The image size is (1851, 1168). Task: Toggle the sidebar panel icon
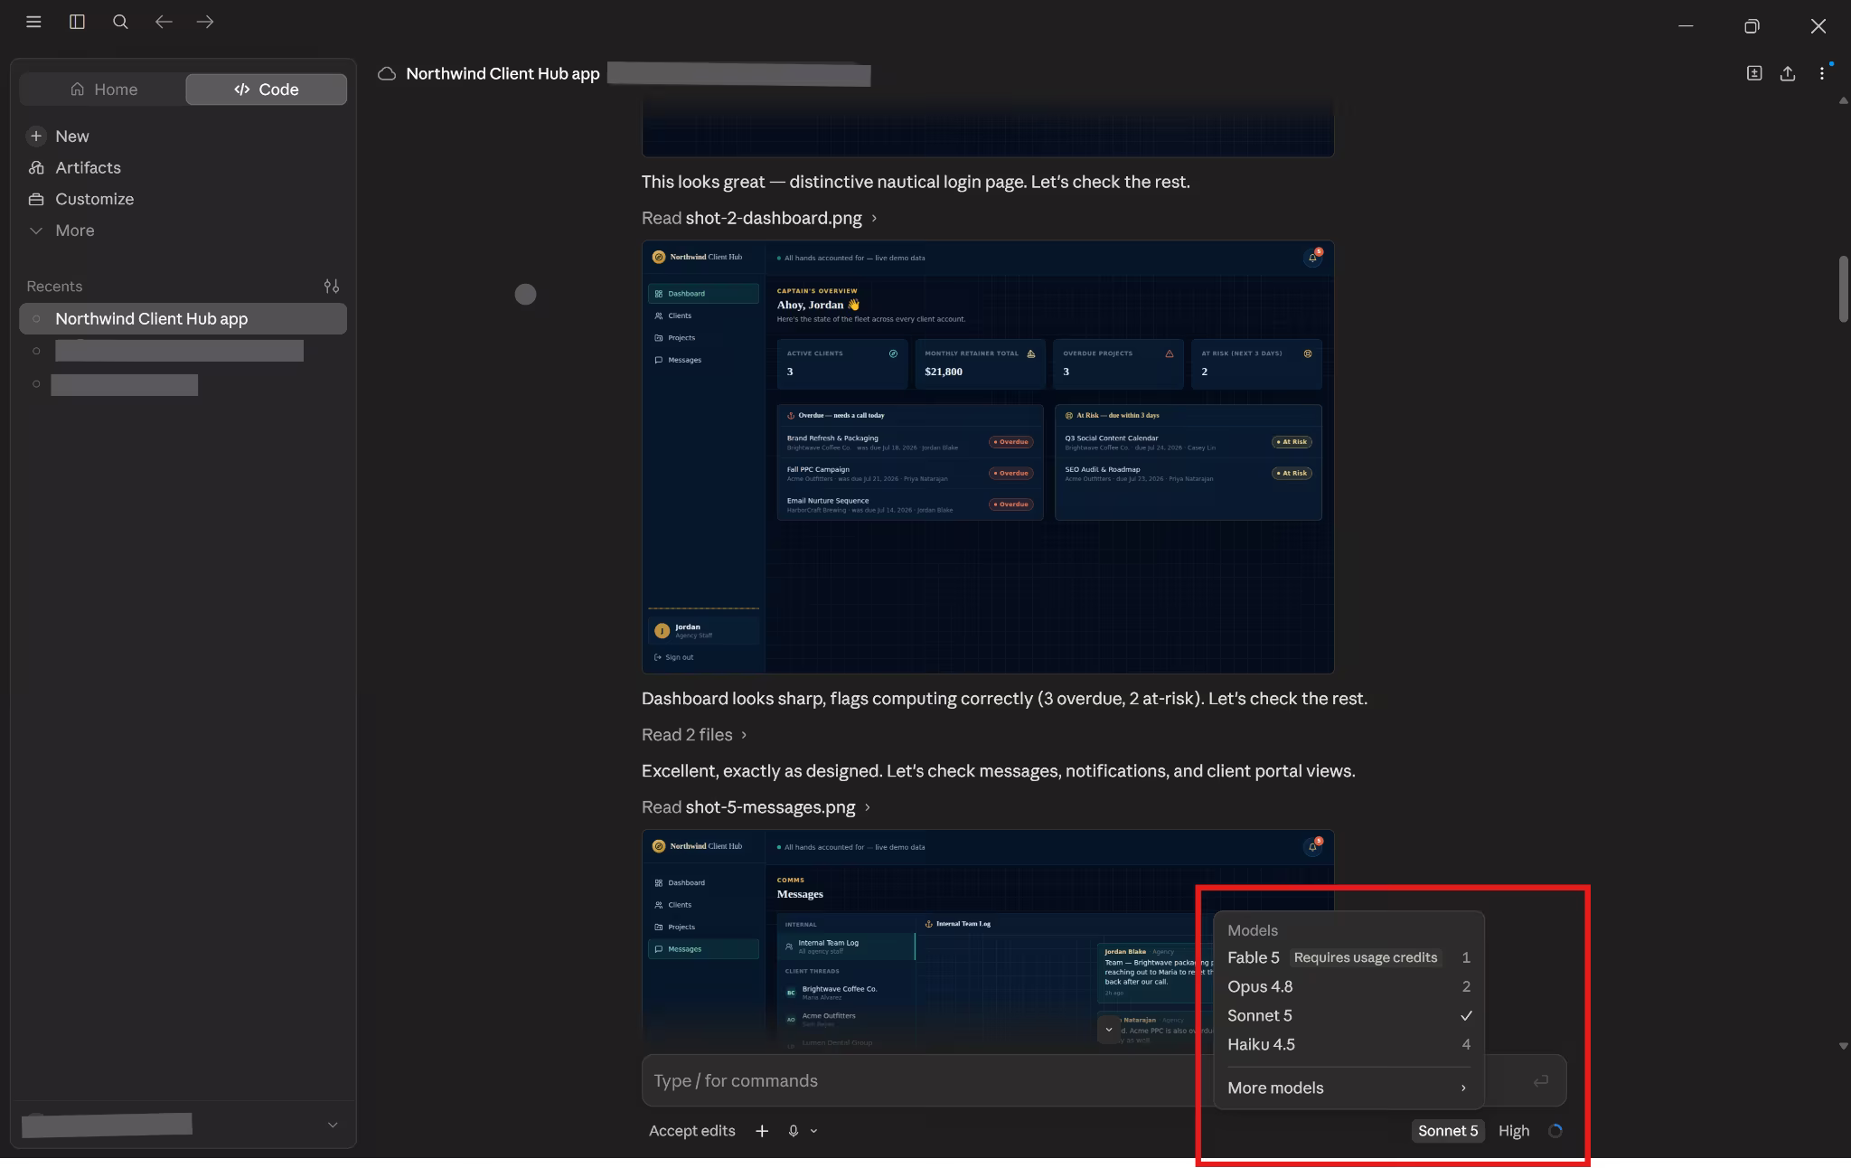(77, 22)
